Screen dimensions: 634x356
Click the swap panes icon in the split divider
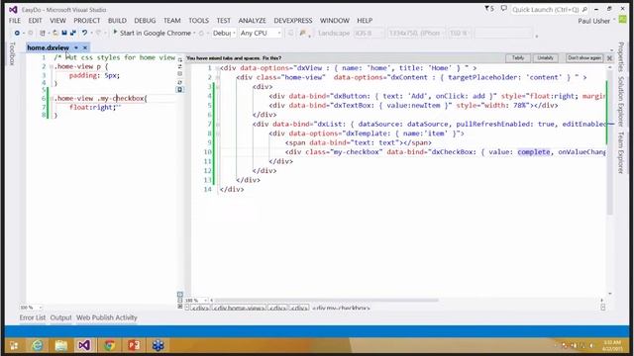tap(180, 67)
